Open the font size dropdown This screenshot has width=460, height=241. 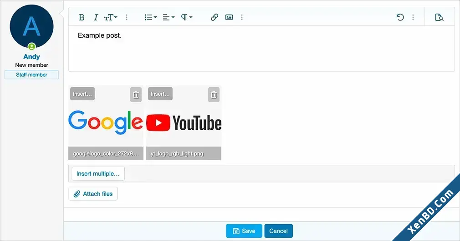pyautogui.click(x=111, y=17)
